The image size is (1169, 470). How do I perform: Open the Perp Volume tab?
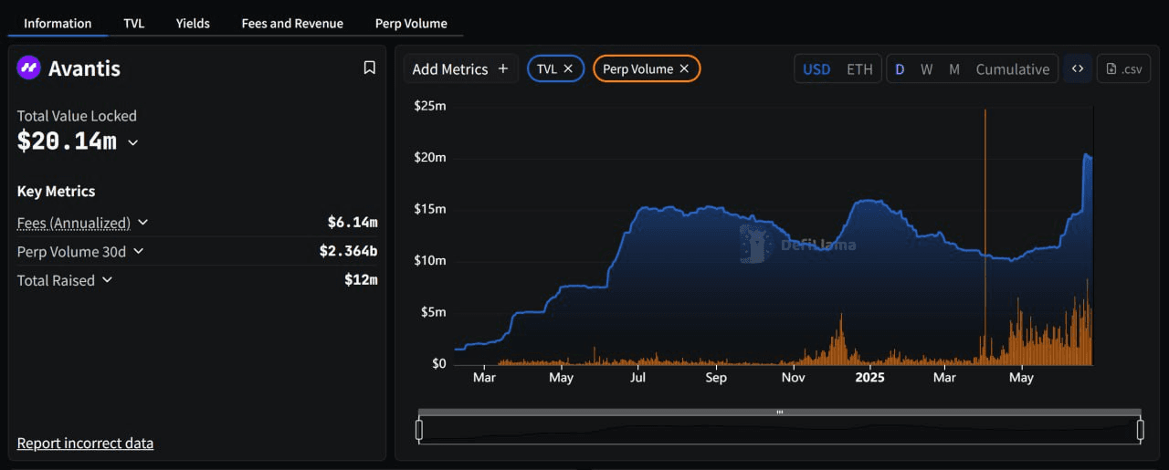tap(411, 23)
